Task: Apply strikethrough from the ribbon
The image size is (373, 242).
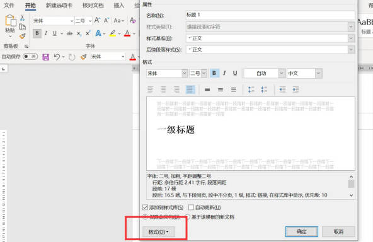Action: click(69, 33)
